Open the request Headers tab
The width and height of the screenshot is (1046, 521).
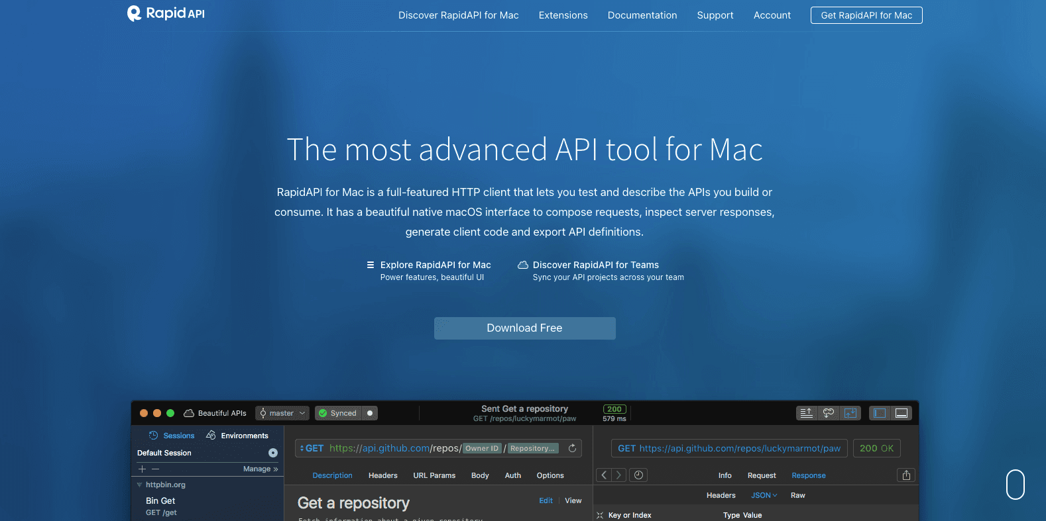[x=383, y=475]
